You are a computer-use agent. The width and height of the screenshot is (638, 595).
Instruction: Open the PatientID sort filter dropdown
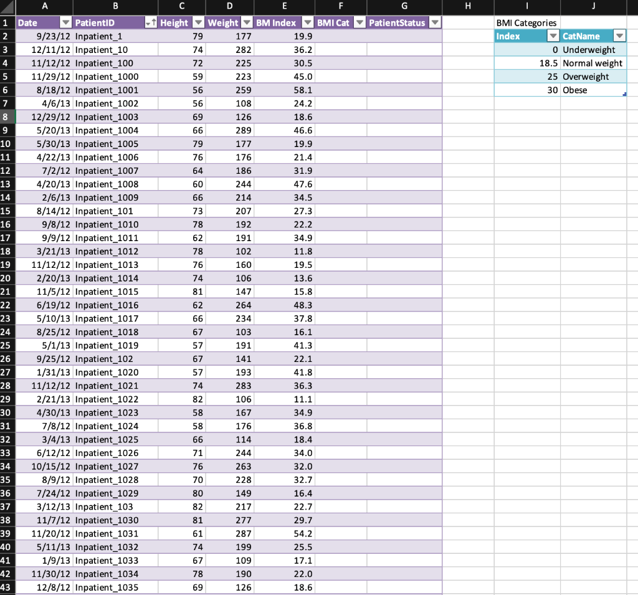pyautogui.click(x=151, y=23)
